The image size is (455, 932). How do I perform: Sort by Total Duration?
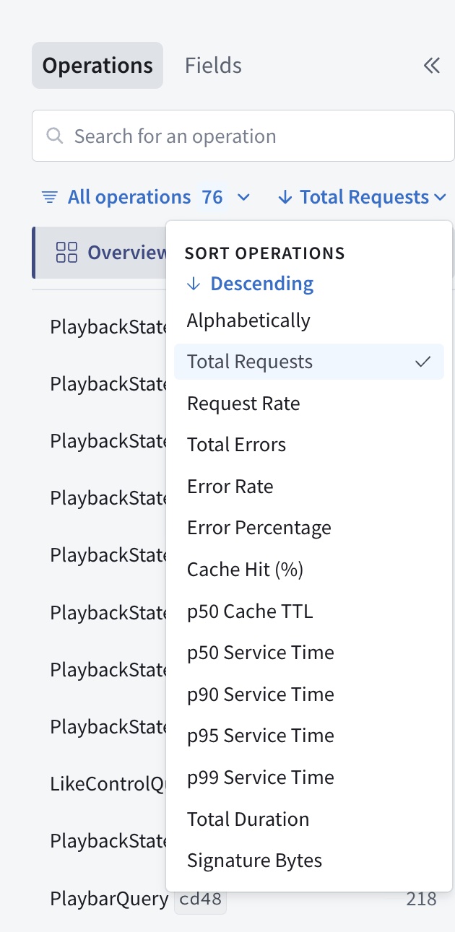tap(248, 819)
